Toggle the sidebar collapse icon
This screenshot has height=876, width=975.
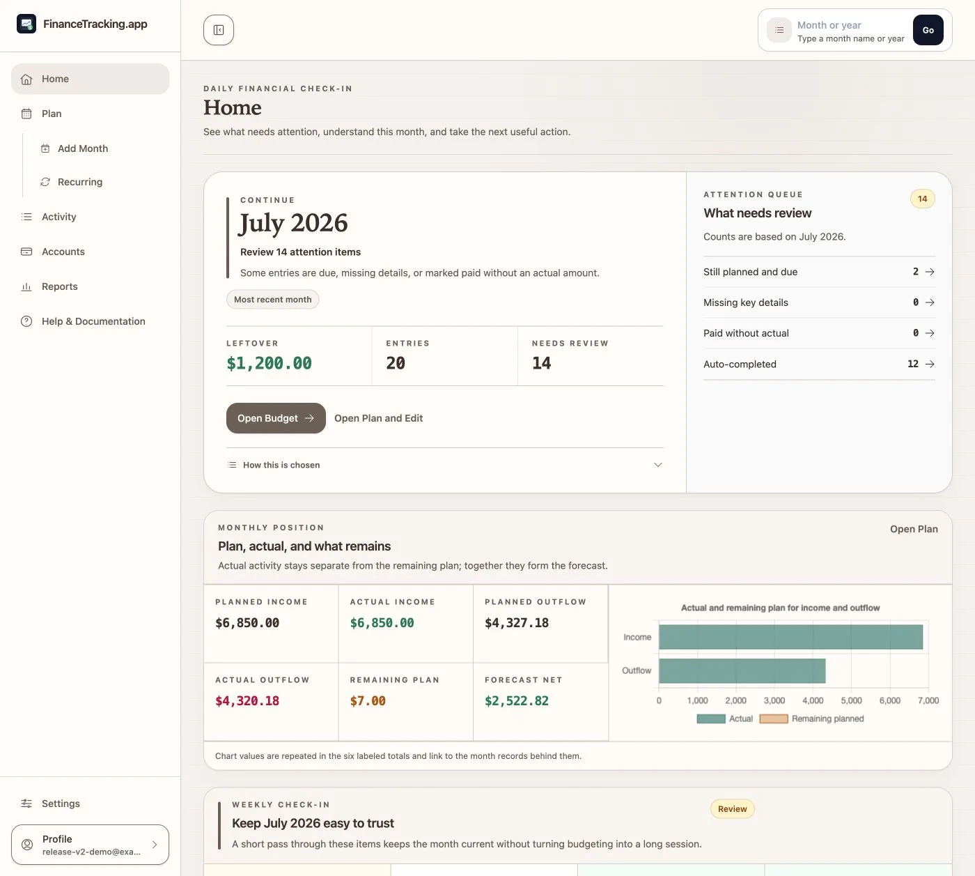(219, 30)
